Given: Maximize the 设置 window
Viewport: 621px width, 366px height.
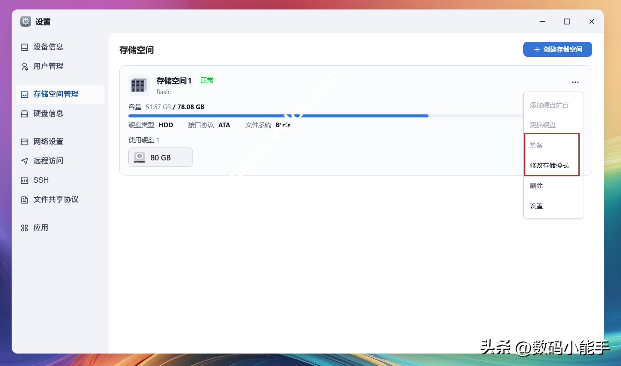Looking at the screenshot, I should click(567, 22).
